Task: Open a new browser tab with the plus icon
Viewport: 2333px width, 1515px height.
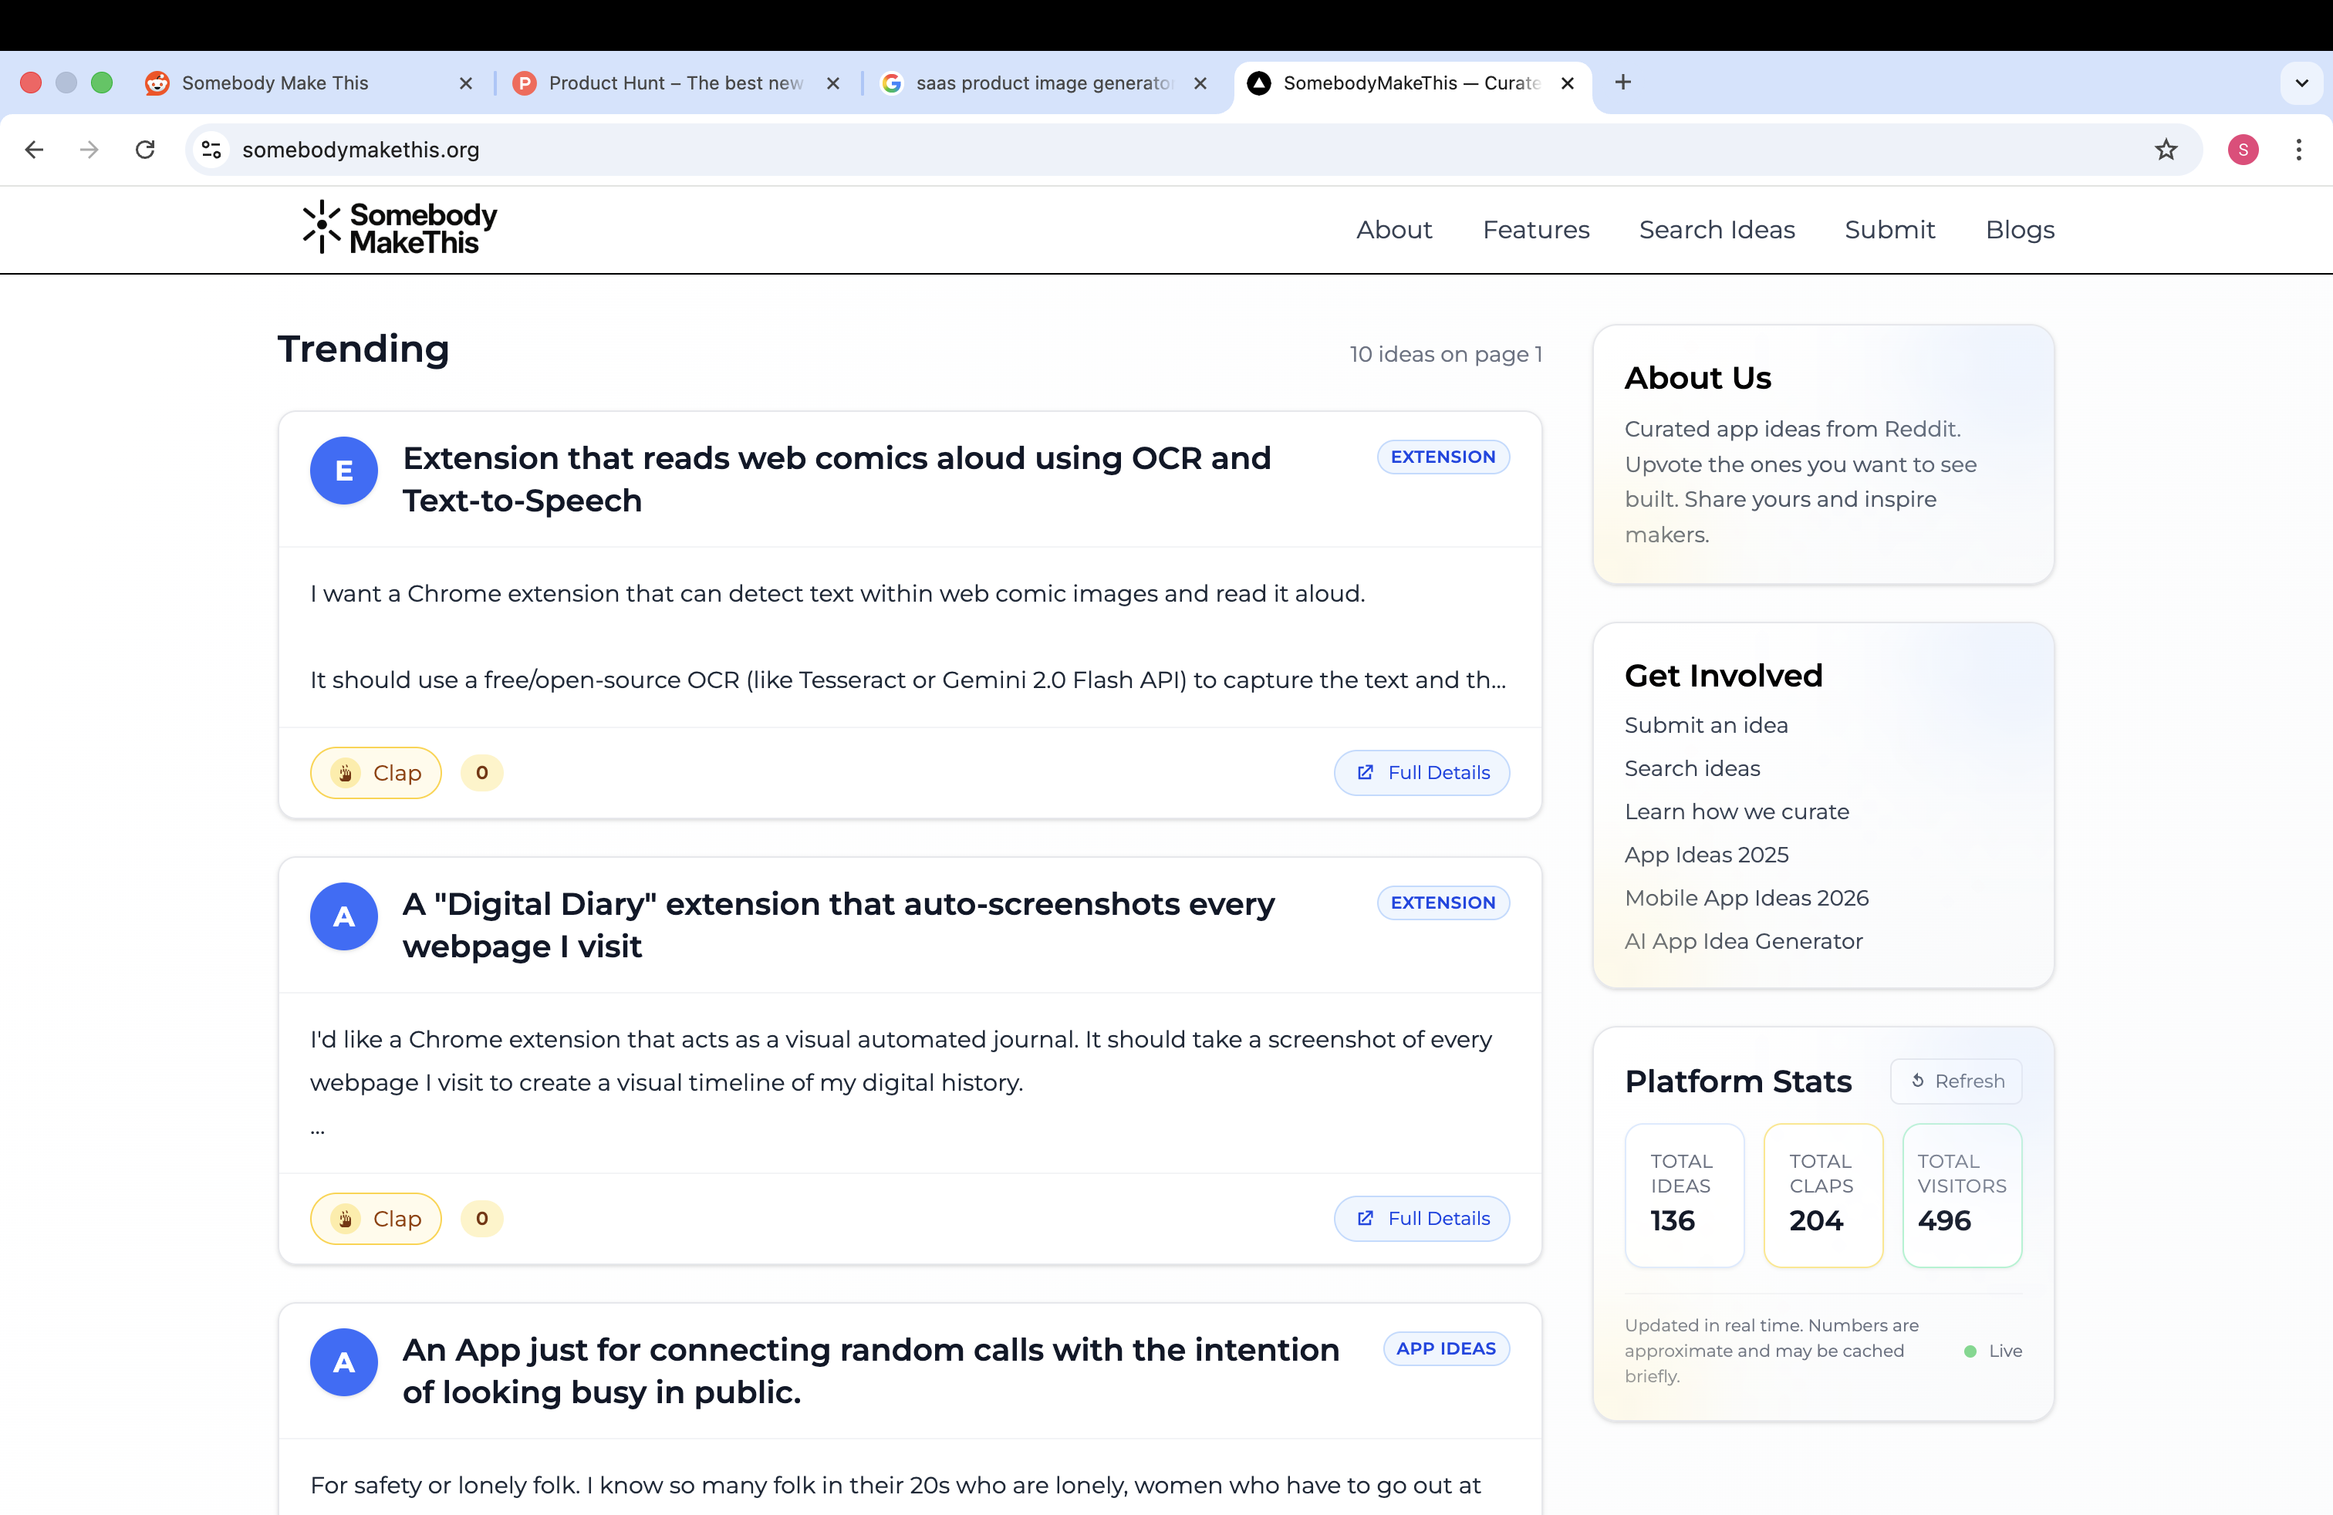Action: pos(1623,83)
